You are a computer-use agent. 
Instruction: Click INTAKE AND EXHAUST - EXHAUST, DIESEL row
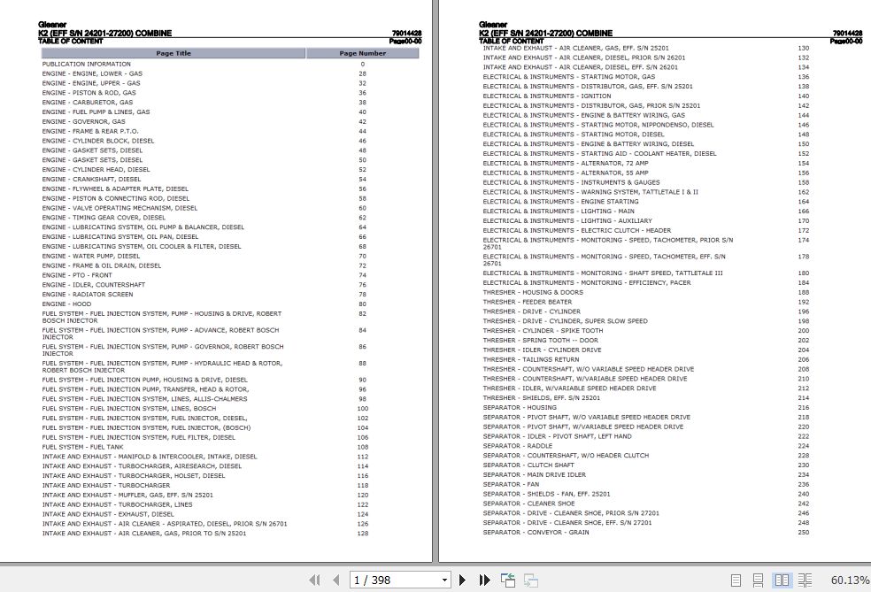click(108, 514)
